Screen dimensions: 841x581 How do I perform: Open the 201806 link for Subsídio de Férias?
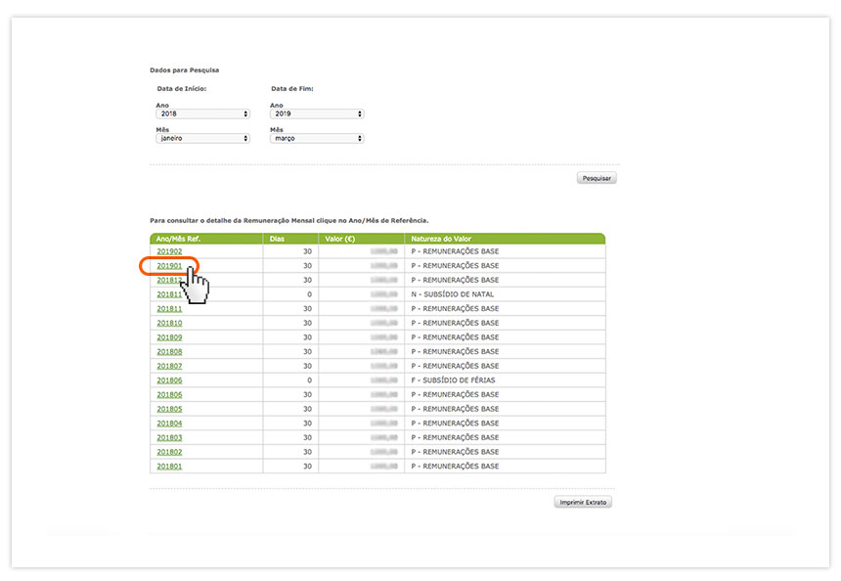pos(169,380)
